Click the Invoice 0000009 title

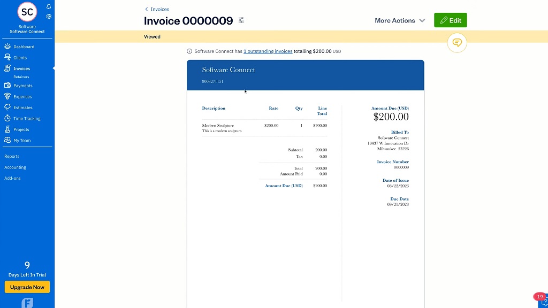click(x=188, y=21)
